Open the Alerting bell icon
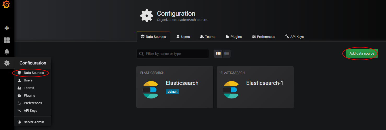Screen dimensions: 386x130 click(7, 52)
